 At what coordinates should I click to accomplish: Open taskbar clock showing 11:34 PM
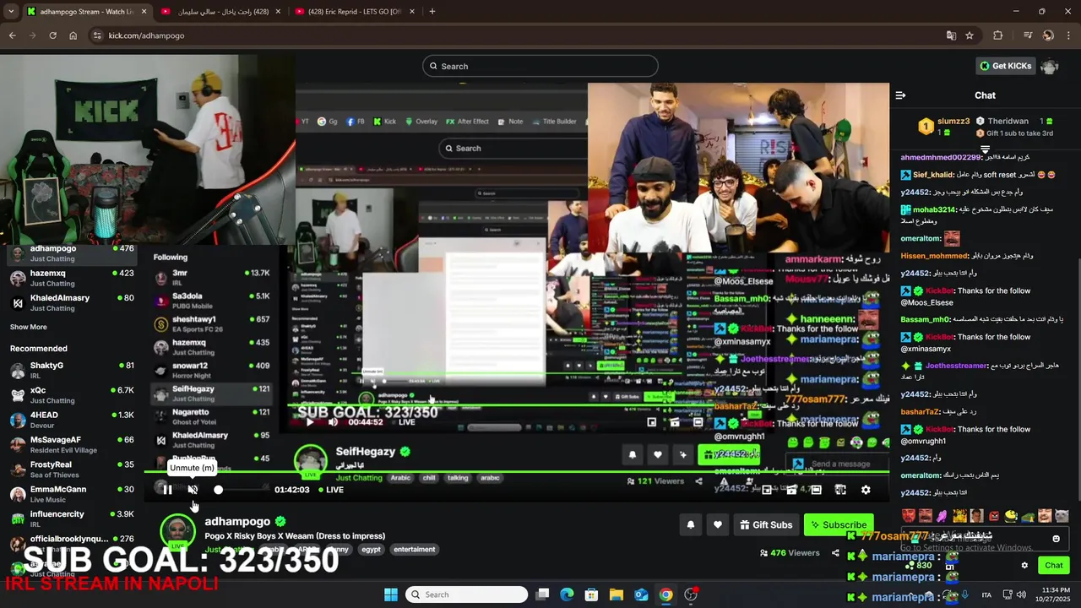[1051, 594]
